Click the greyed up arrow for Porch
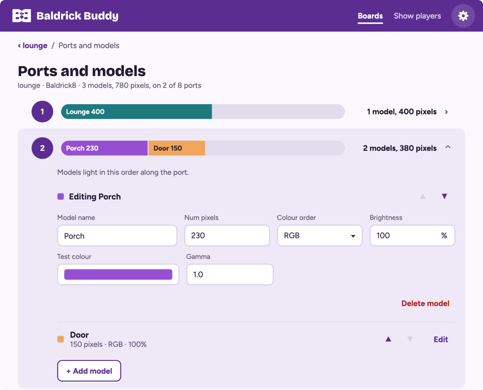483x390 pixels. (423, 196)
